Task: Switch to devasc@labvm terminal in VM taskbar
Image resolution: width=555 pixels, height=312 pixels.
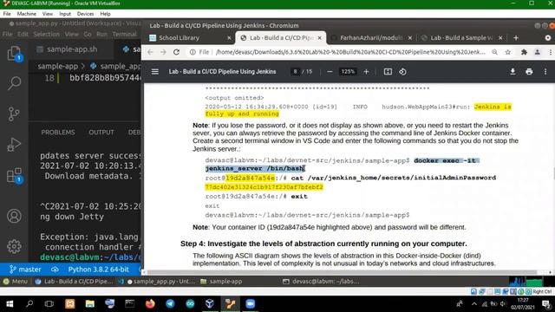Action: click(x=322, y=281)
